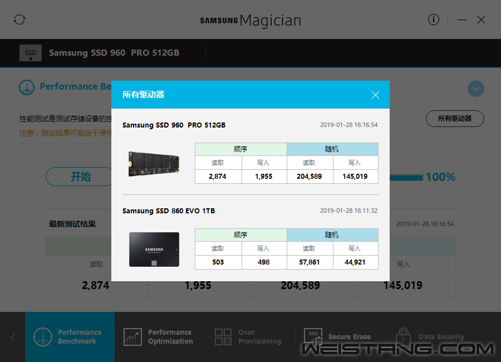The image size is (501, 362).
Task: Click the 100% progress label
Action: (x=440, y=177)
